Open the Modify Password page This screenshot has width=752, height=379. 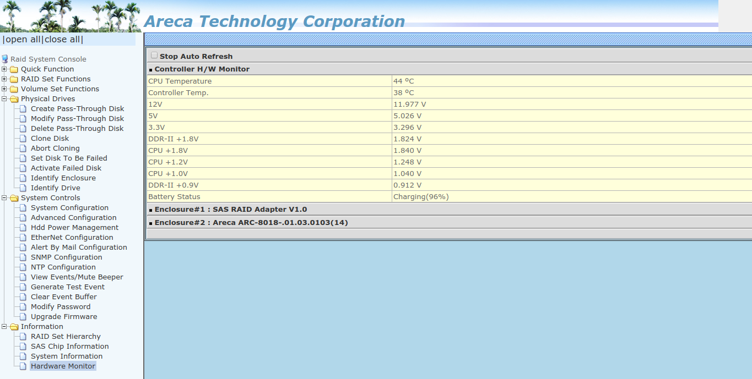point(61,307)
